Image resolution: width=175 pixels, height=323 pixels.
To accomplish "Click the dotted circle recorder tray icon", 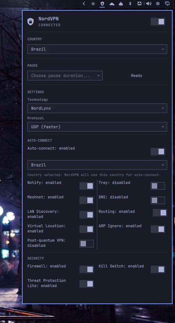I will pyautogui.click(x=93, y=3).
